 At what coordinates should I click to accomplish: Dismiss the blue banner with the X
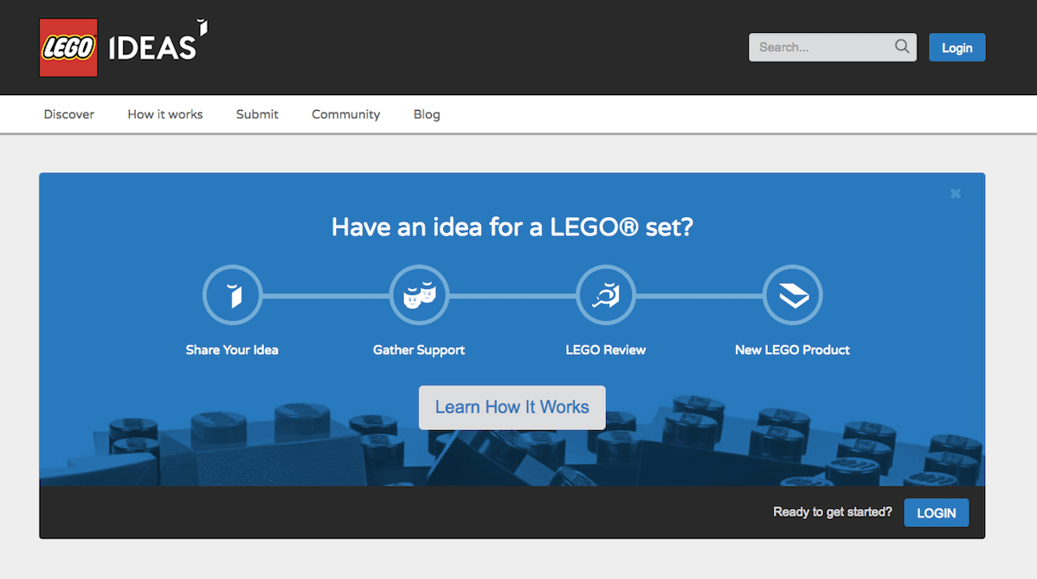tap(956, 194)
